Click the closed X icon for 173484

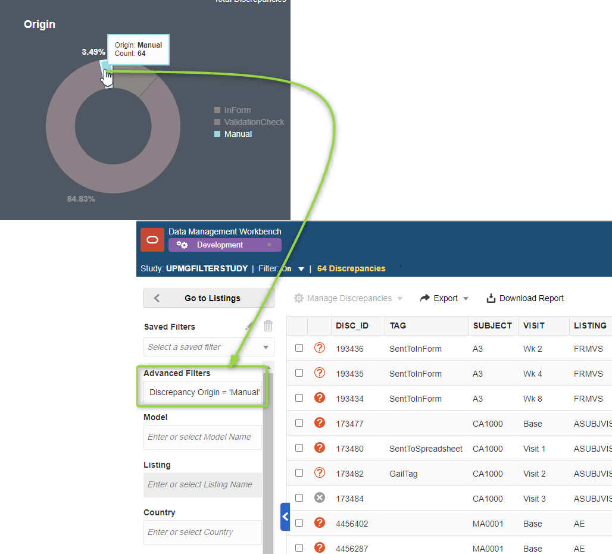(320, 497)
